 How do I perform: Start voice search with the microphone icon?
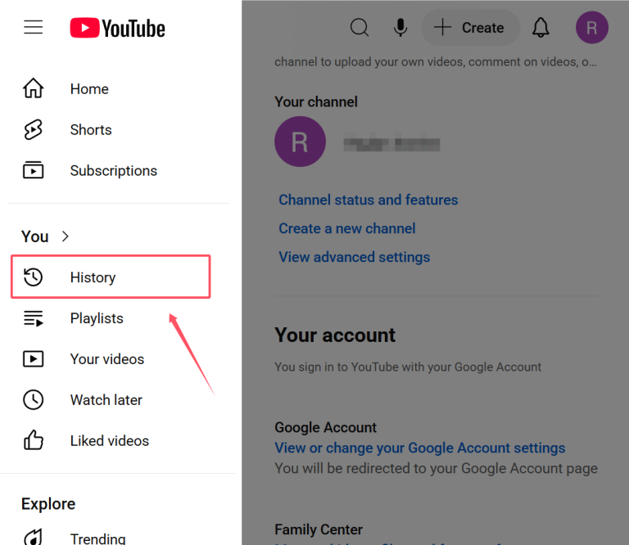pyautogui.click(x=400, y=28)
